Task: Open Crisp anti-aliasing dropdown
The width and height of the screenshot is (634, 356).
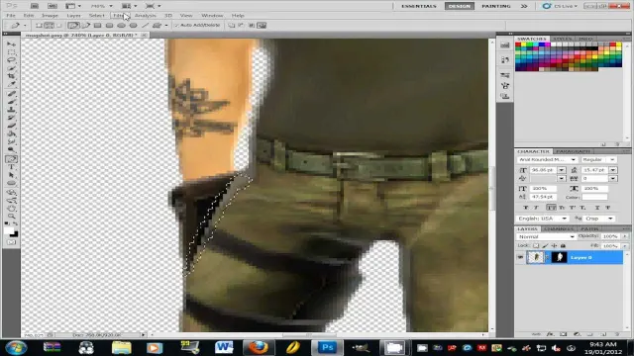Action: click(x=599, y=219)
